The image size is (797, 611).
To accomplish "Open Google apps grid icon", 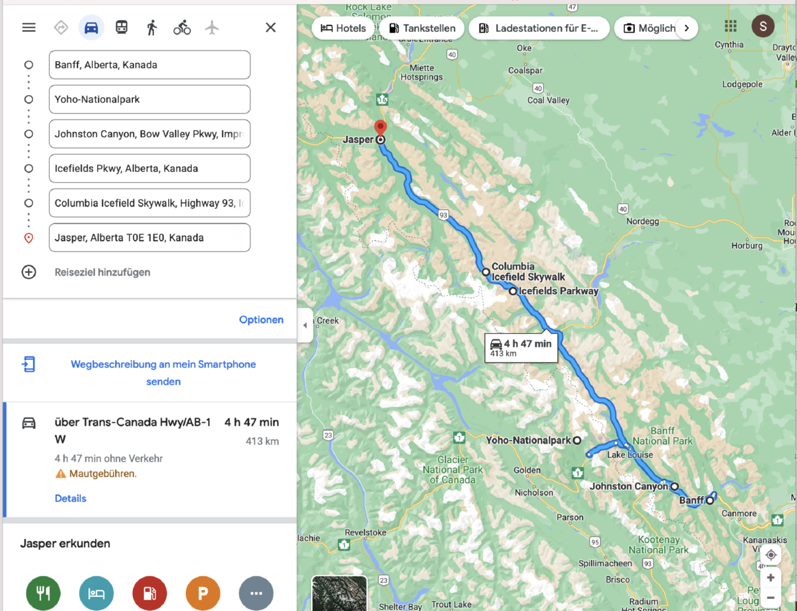I will (731, 27).
